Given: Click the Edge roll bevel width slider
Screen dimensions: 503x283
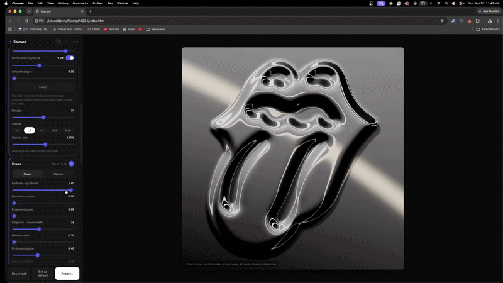Looking at the screenshot, I should [x=43, y=229].
